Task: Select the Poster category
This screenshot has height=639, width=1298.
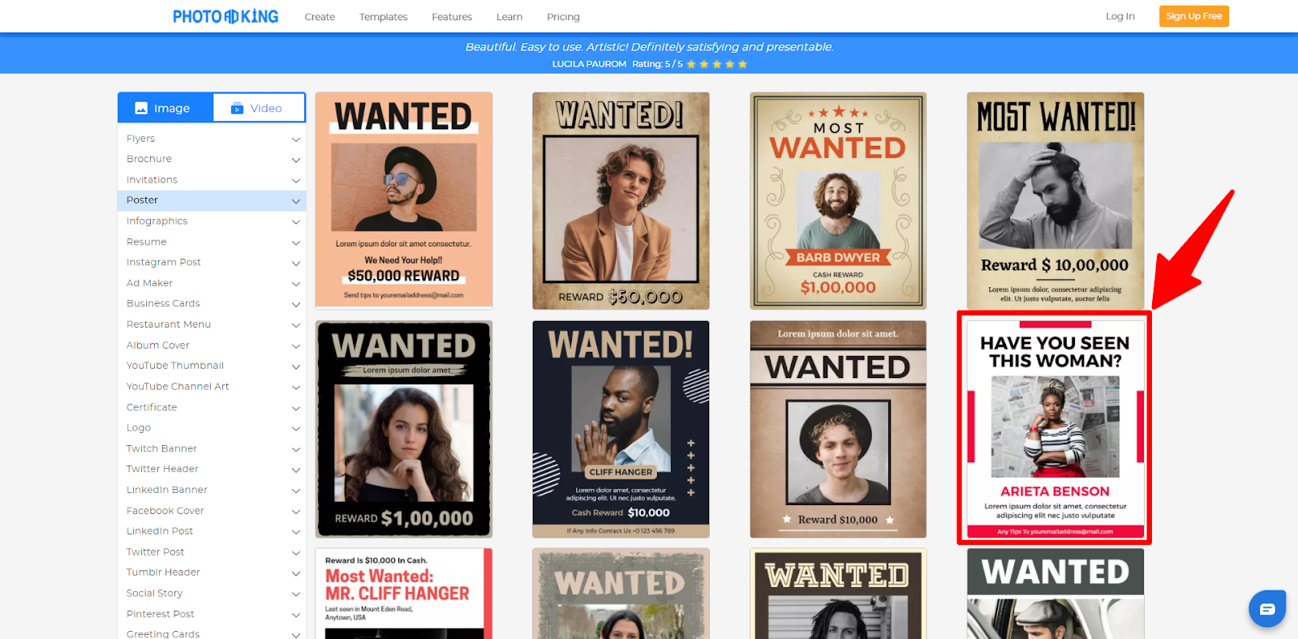Action: click(x=142, y=200)
